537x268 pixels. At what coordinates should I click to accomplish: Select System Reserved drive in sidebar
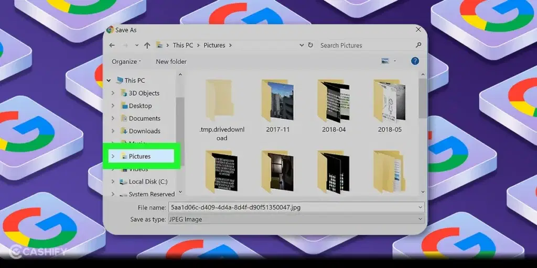click(152, 194)
